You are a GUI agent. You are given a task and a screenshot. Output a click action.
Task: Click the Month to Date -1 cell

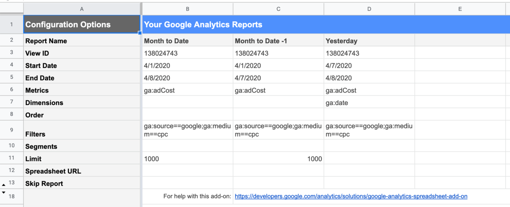pyautogui.click(x=278, y=41)
